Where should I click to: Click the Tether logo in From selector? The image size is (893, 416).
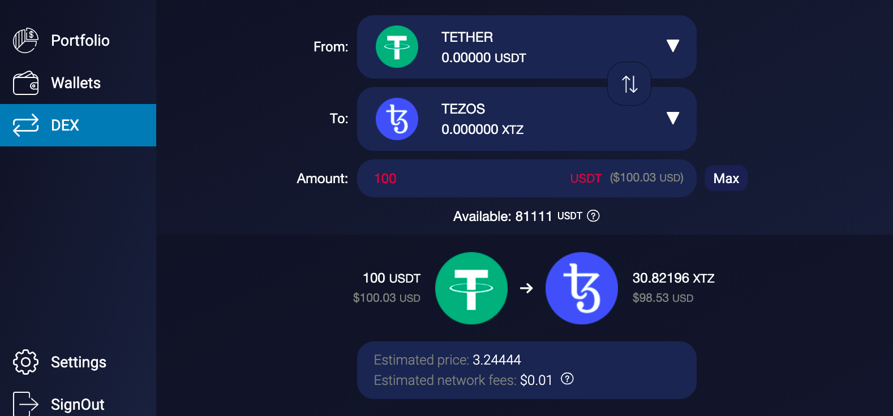397,47
